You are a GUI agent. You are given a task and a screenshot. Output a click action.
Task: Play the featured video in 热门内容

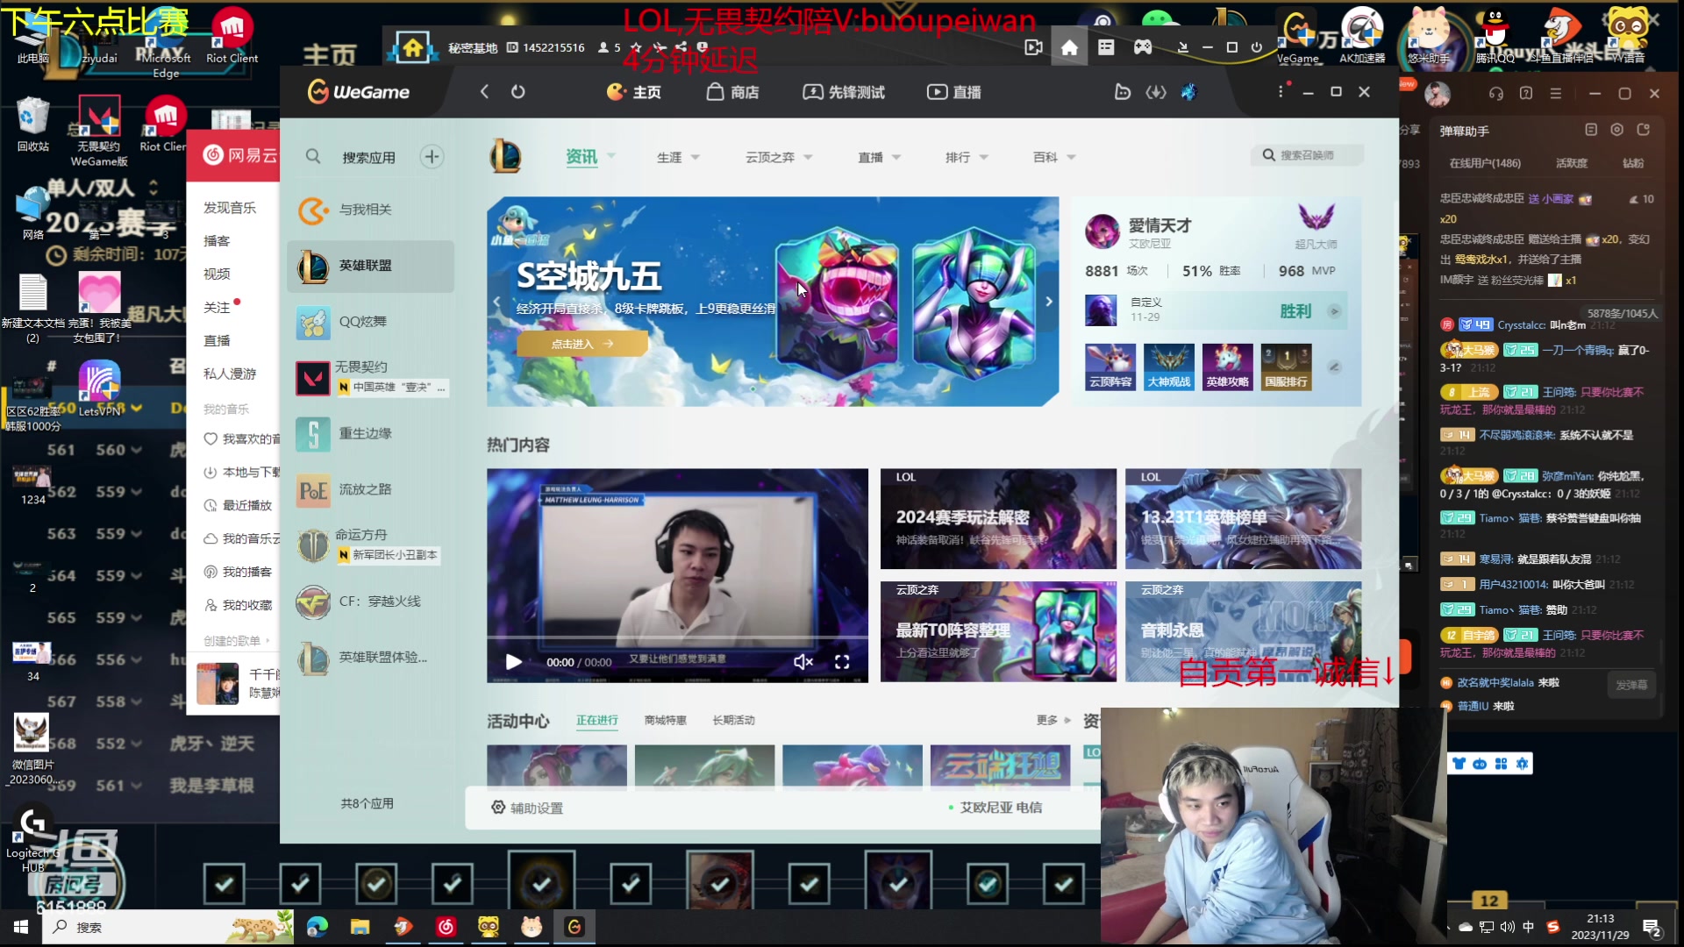(514, 662)
